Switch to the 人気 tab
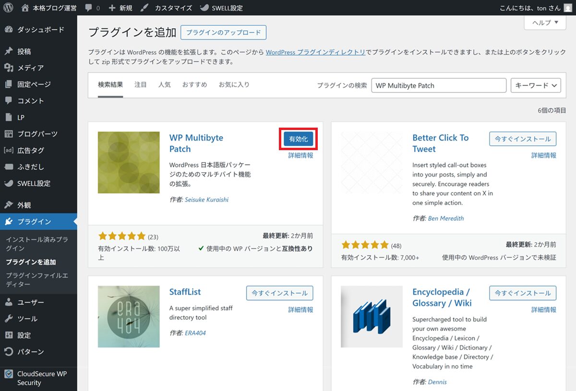This screenshot has height=391, width=576. point(164,84)
